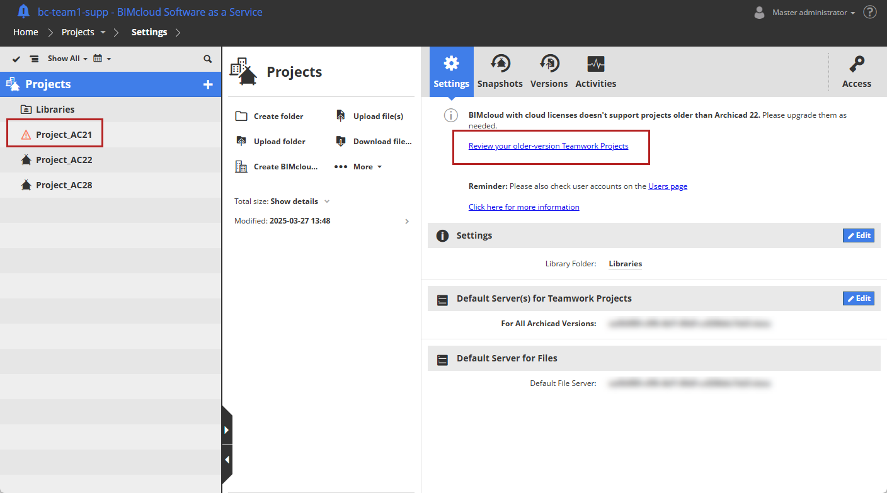Viewport: 887px width, 493px height.
Task: Open the Versions tab
Action: pyautogui.click(x=549, y=72)
